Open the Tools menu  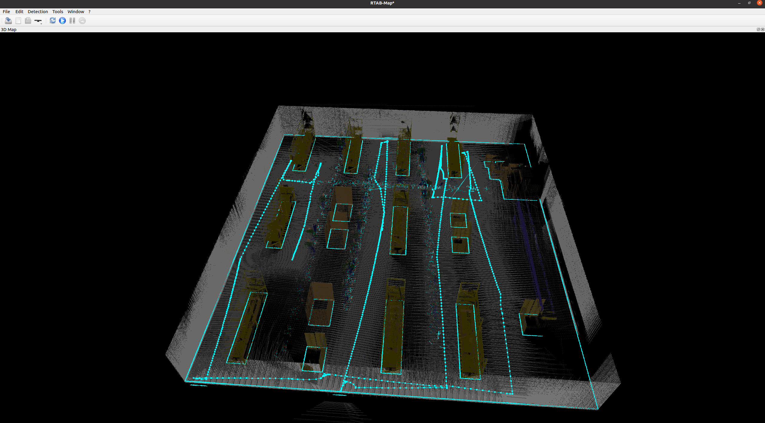58,12
